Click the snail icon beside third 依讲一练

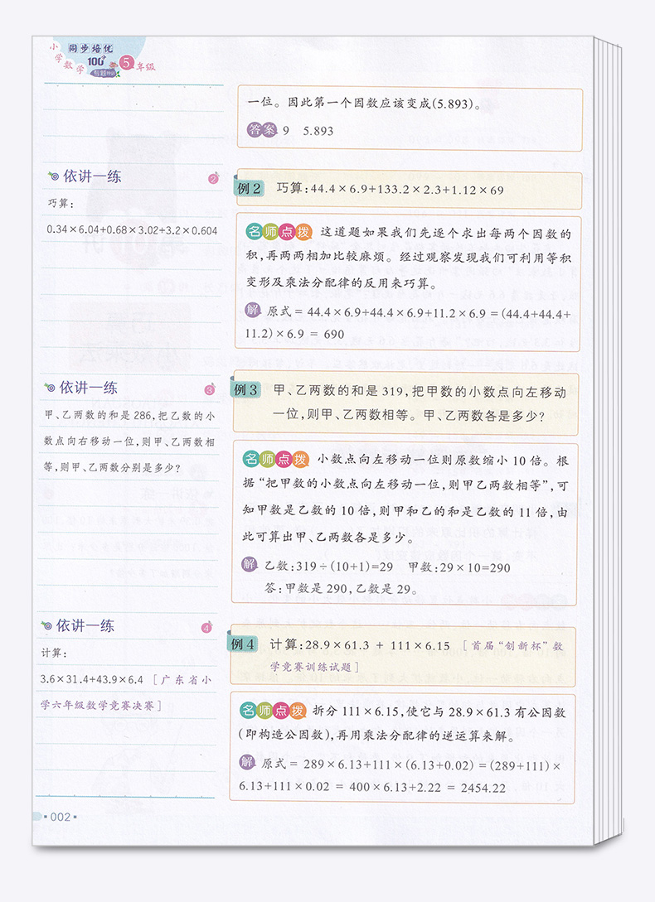coord(46,625)
